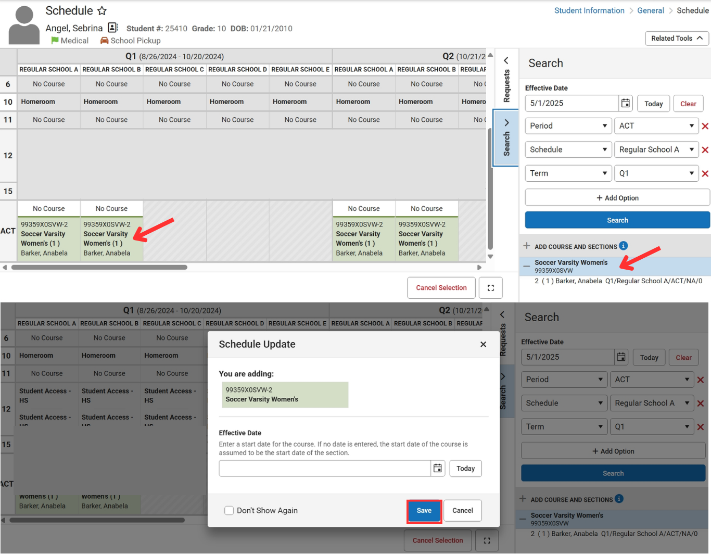Click the dimmed calendar icon behind the Schedule Update dialog
The width and height of the screenshot is (711, 555).
point(621,357)
